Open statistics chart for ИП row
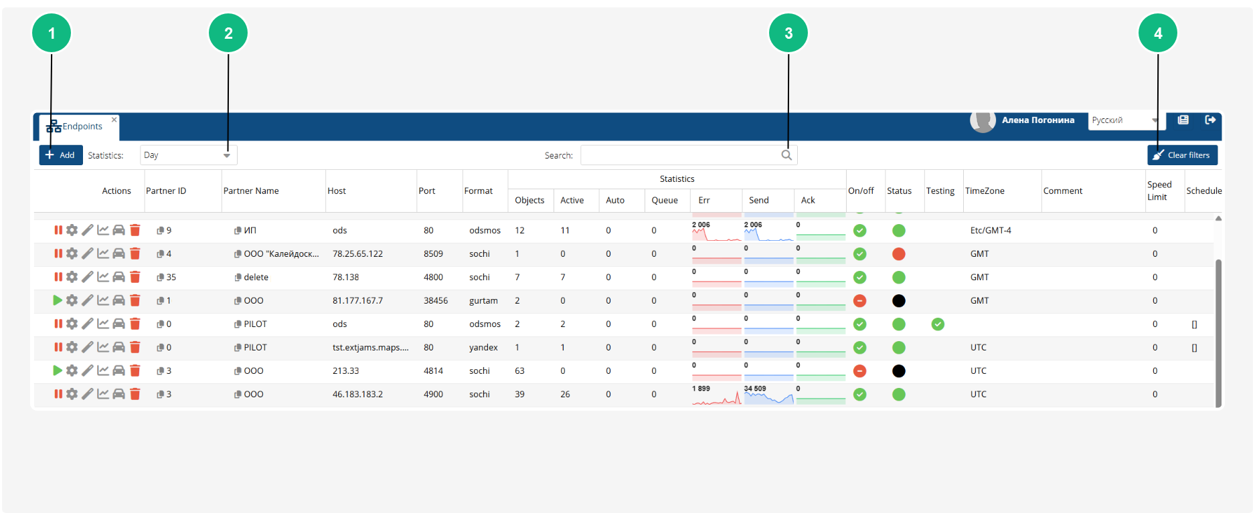This screenshot has width=1255, height=515. click(103, 230)
